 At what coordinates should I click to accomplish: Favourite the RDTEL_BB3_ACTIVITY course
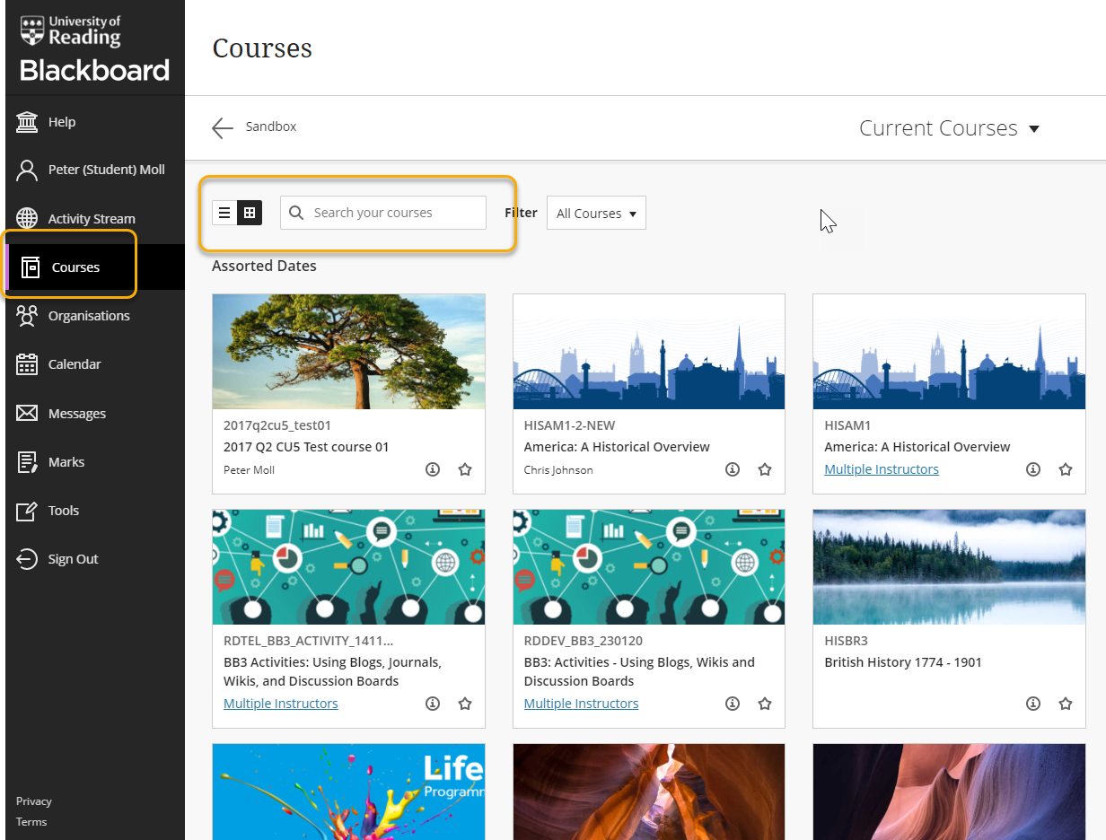(465, 704)
